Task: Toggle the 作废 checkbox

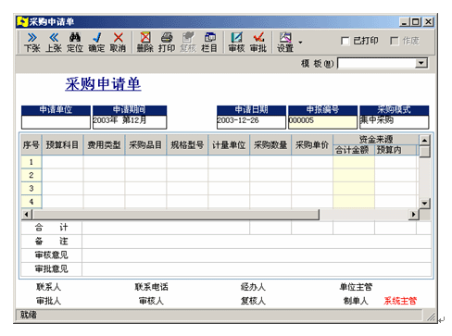Action: [x=395, y=41]
